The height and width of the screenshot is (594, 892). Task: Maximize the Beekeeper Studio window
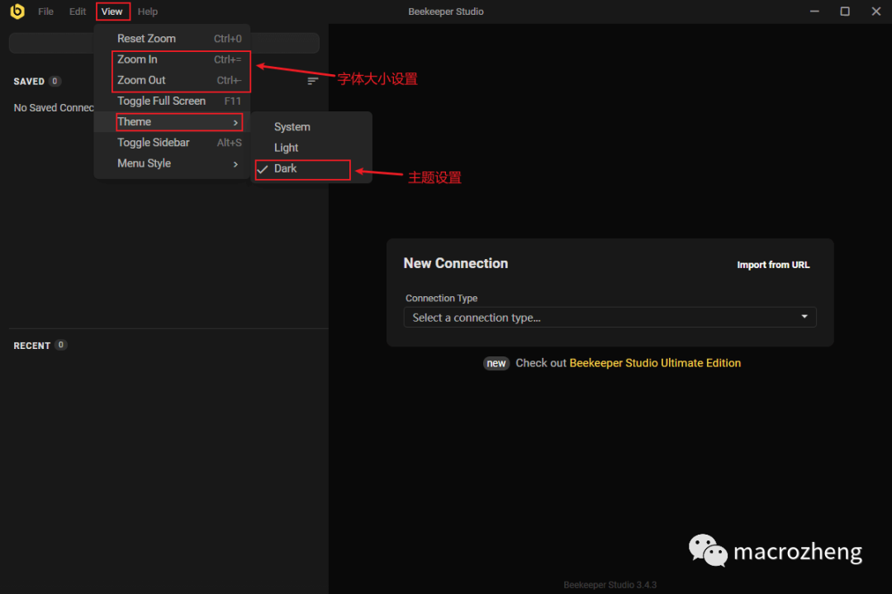coord(846,12)
